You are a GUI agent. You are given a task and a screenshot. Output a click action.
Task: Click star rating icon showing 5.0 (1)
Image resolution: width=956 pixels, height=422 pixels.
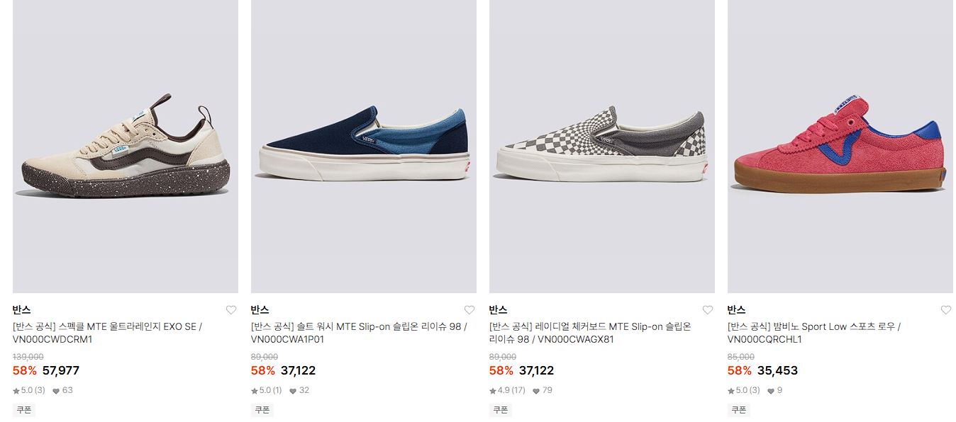255,391
